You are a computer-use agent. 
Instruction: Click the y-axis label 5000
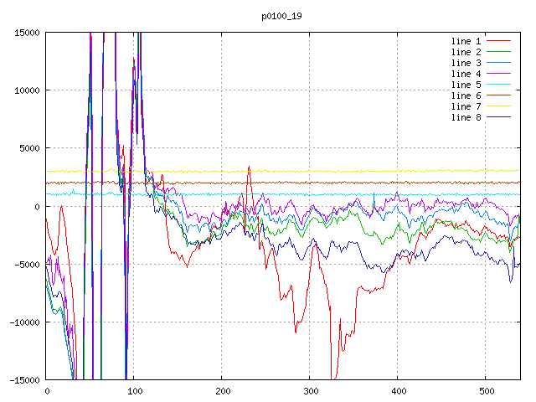coord(30,149)
